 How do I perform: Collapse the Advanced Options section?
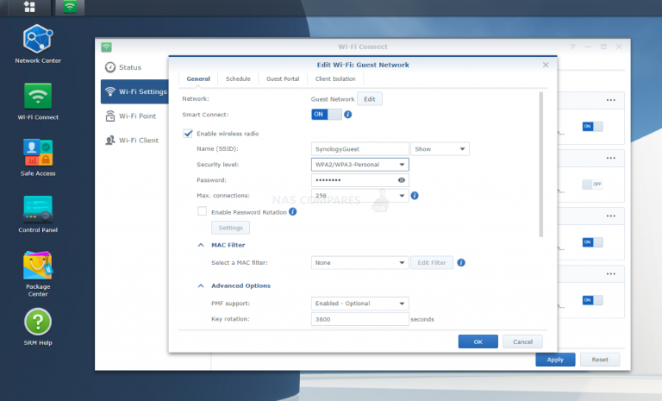[x=201, y=286]
